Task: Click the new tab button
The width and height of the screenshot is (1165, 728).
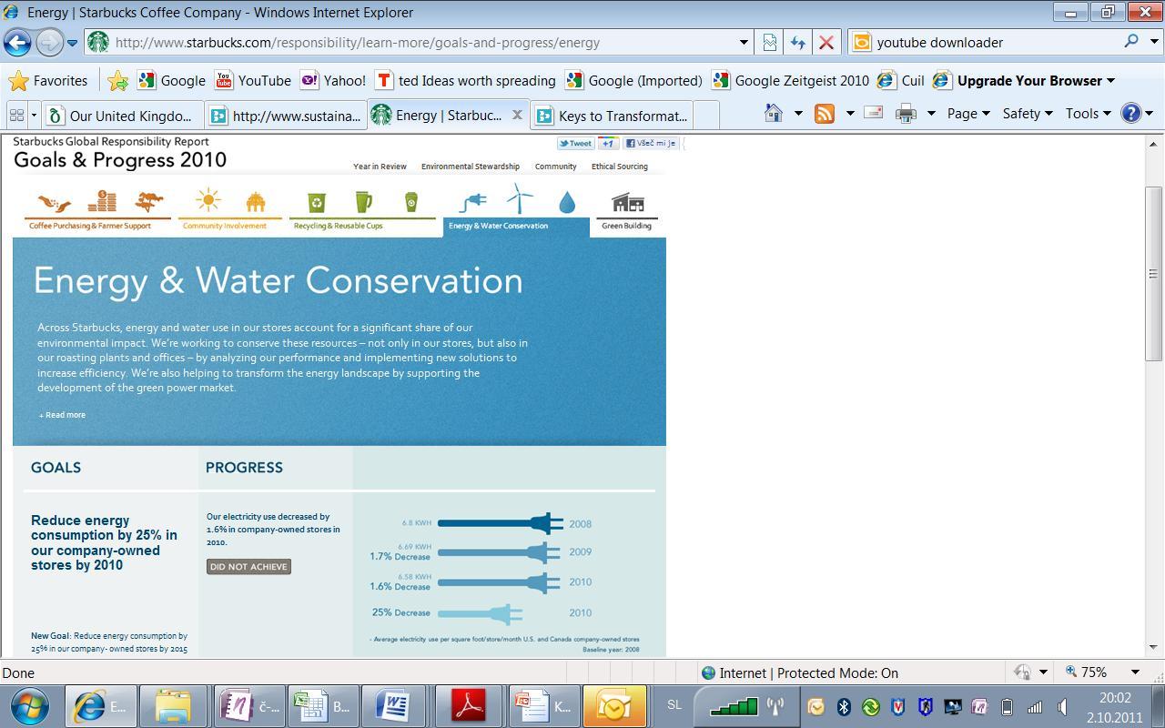Action: click(x=706, y=116)
